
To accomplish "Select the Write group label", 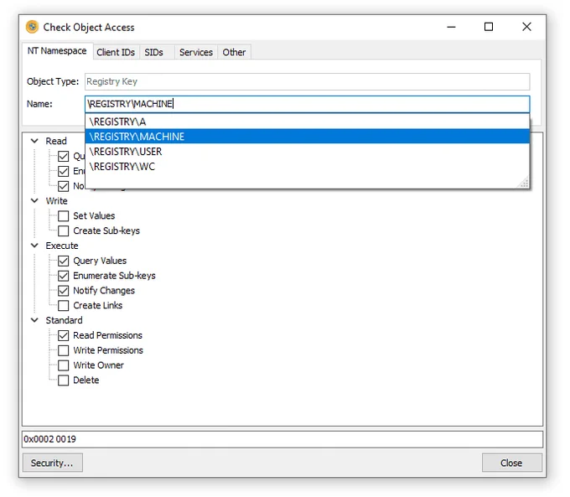I will (x=56, y=201).
